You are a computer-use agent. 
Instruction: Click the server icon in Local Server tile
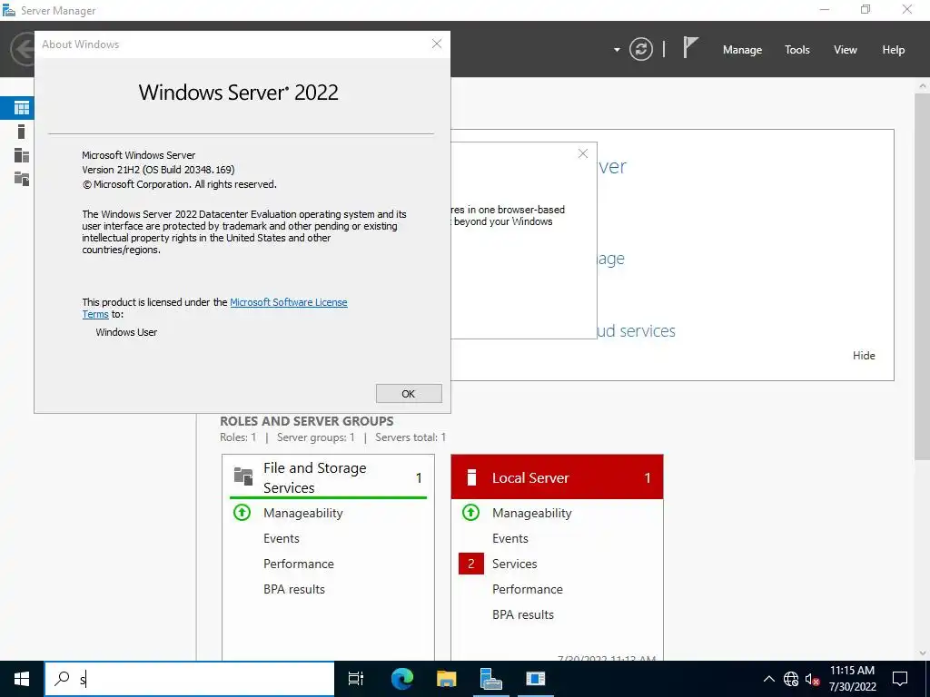pyautogui.click(x=471, y=477)
